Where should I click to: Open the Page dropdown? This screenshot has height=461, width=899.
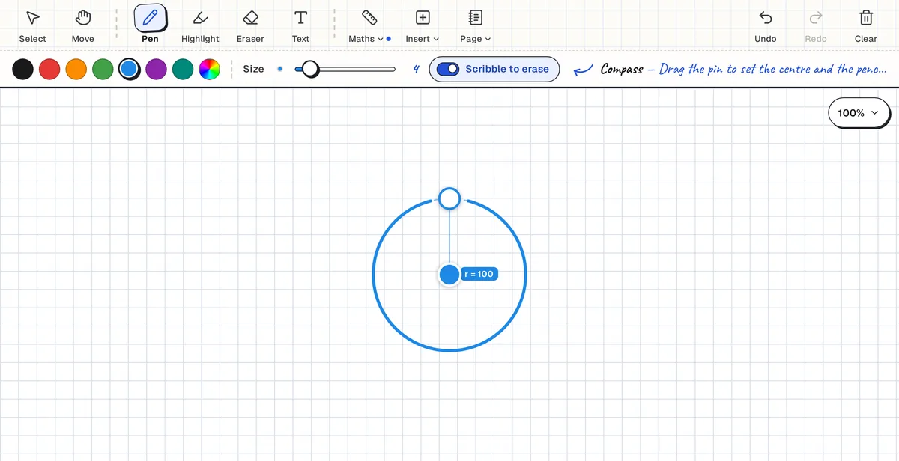(x=475, y=26)
